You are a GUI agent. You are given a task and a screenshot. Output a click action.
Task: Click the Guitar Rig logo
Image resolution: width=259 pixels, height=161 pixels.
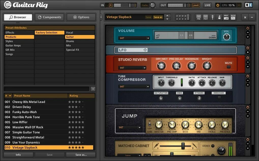tap(26, 5)
